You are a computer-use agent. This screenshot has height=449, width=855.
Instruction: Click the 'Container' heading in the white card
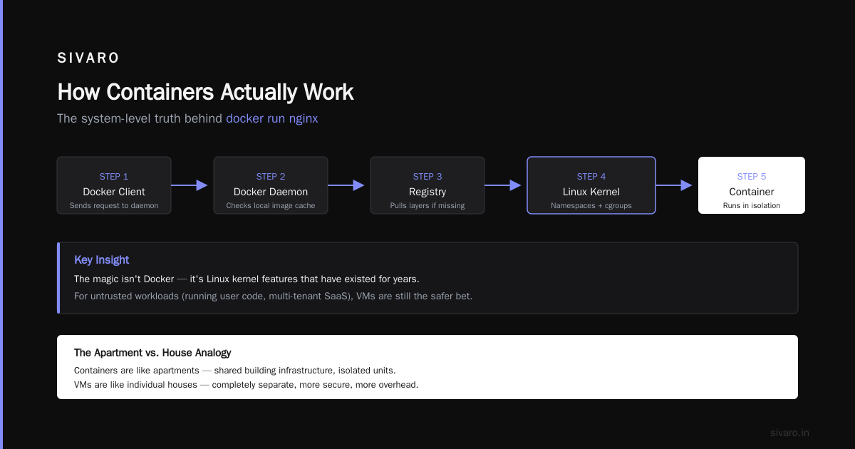(752, 192)
